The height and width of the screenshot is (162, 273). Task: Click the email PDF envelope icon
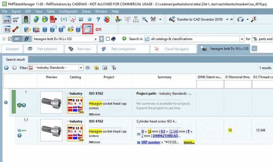(72, 19)
